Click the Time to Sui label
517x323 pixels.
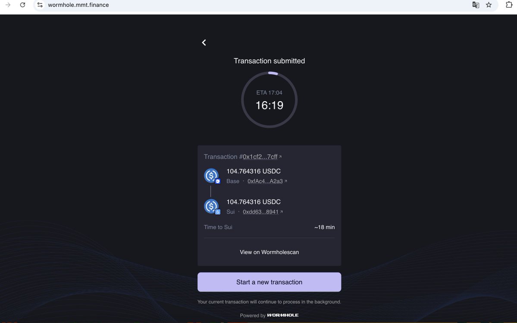[218, 227]
